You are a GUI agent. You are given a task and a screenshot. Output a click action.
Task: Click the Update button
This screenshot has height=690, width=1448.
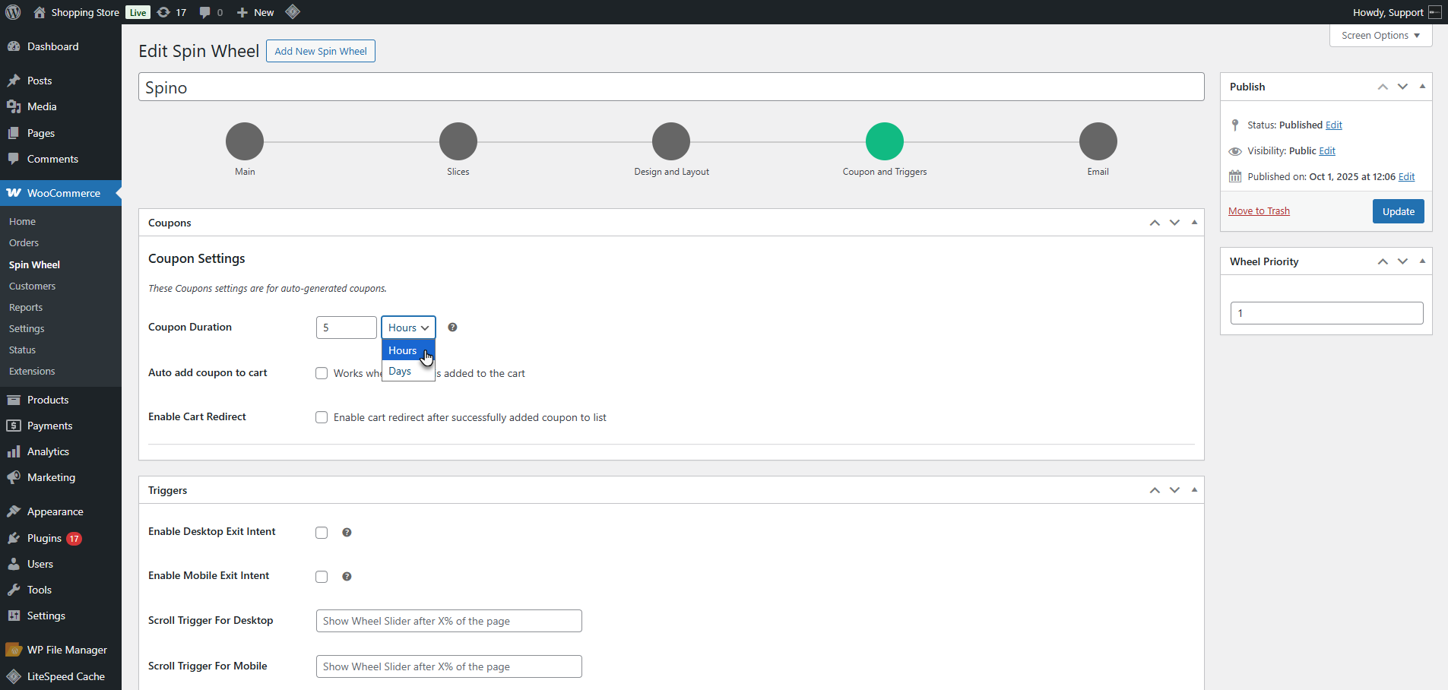1398,211
